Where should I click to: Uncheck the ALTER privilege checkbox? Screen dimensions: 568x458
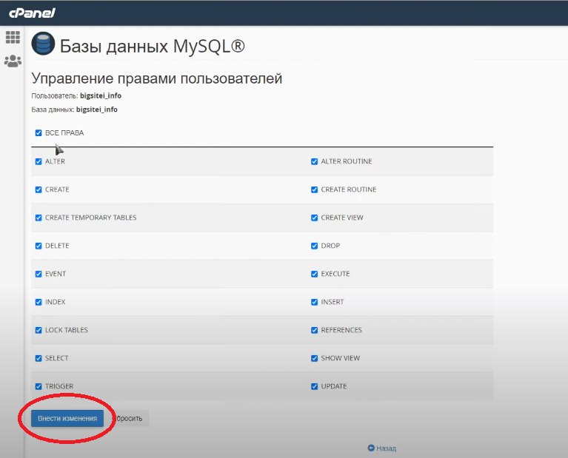pos(39,161)
